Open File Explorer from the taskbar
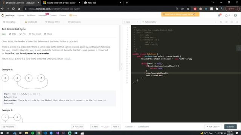Viewport: 241px width, 135px height. pyautogui.click(x=26, y=133)
